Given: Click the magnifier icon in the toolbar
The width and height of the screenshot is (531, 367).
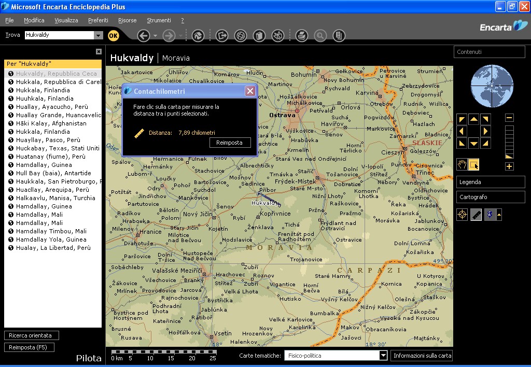Looking at the screenshot, I should click(x=320, y=36).
